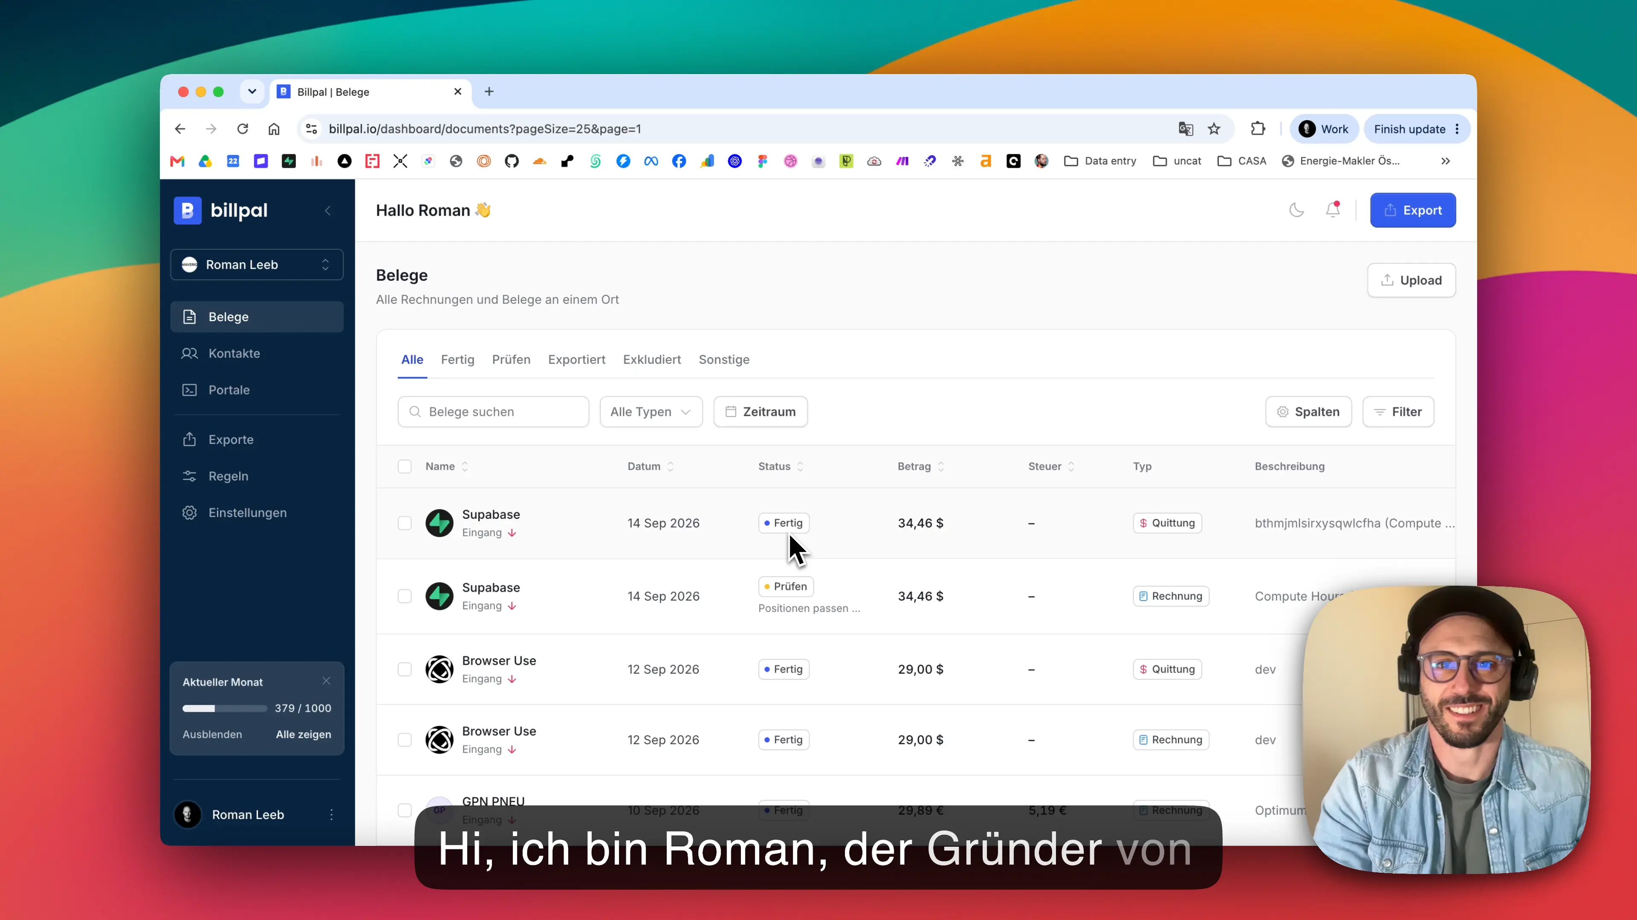Click the monthly usage progress bar
The height and width of the screenshot is (920, 1637).
pos(224,709)
